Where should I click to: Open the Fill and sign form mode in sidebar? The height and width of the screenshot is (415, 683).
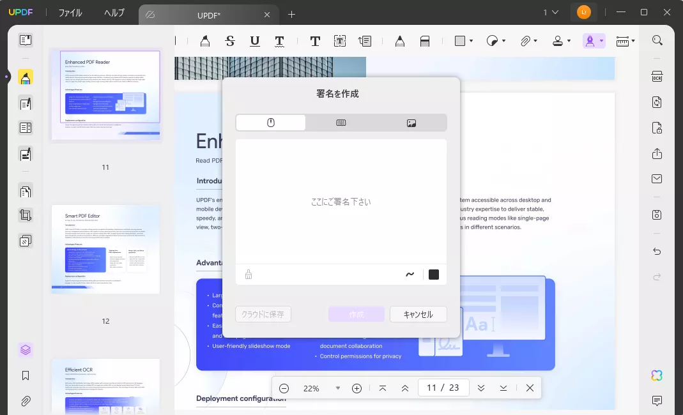pos(26,154)
